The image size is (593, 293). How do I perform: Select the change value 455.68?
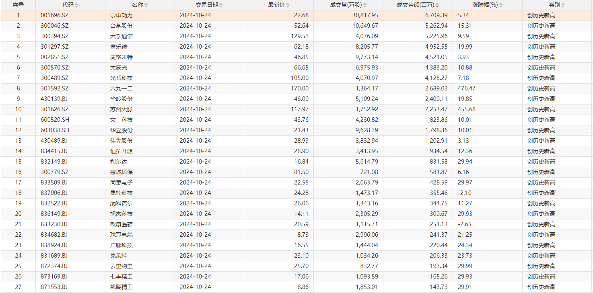(467, 109)
